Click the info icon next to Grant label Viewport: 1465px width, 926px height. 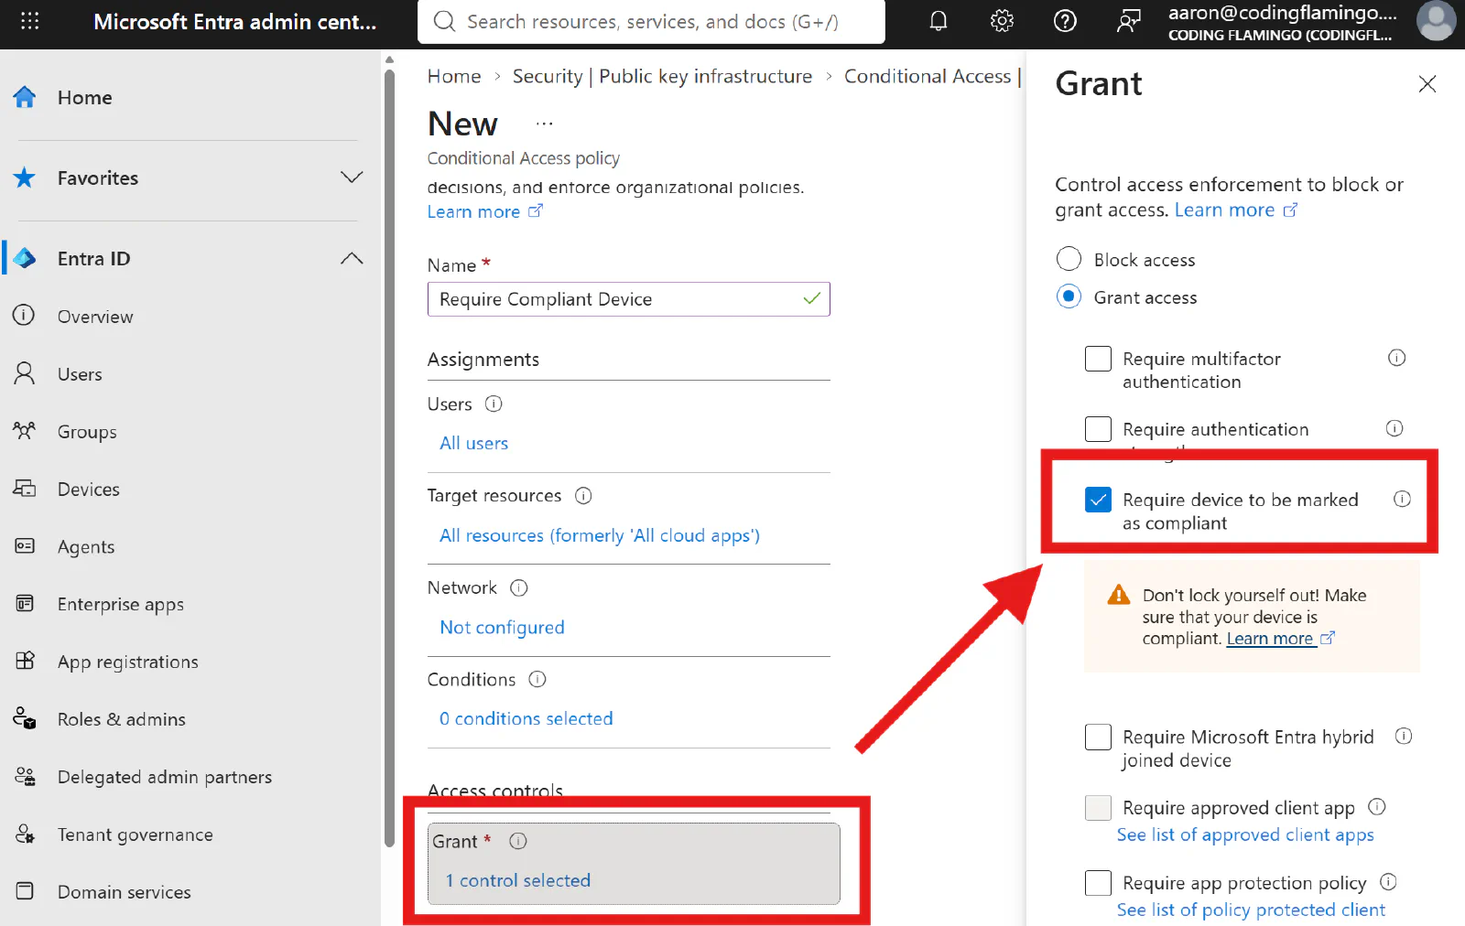(x=518, y=841)
